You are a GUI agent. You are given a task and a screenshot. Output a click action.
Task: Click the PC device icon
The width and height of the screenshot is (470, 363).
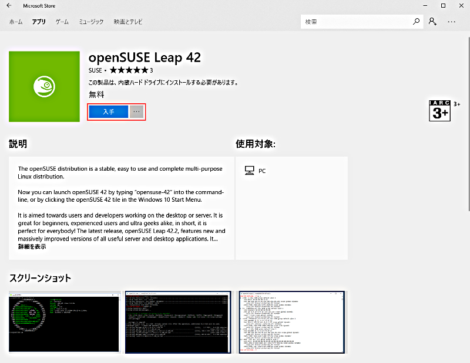click(249, 171)
